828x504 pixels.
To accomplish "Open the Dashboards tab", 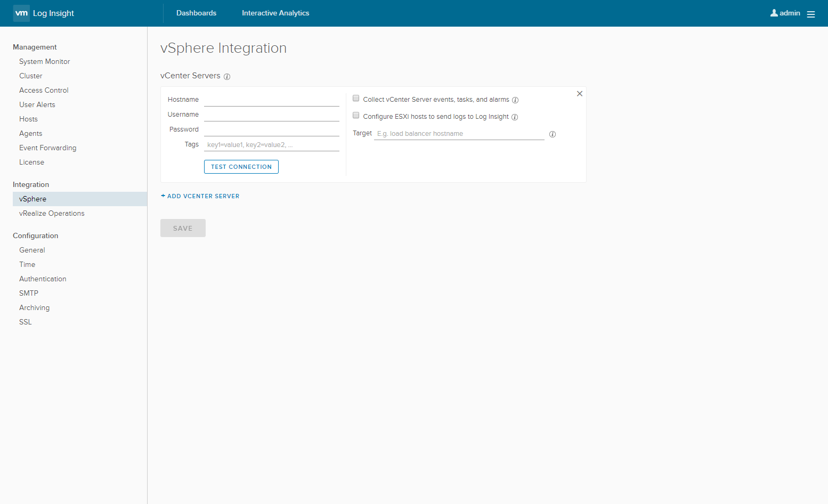I will coord(196,13).
